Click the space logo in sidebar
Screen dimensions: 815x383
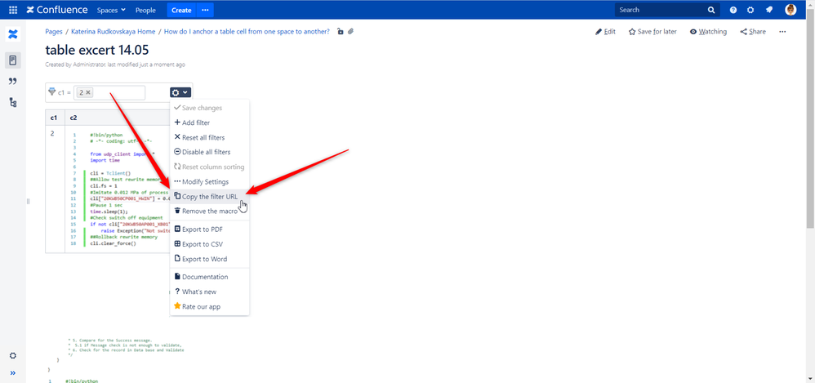13,35
